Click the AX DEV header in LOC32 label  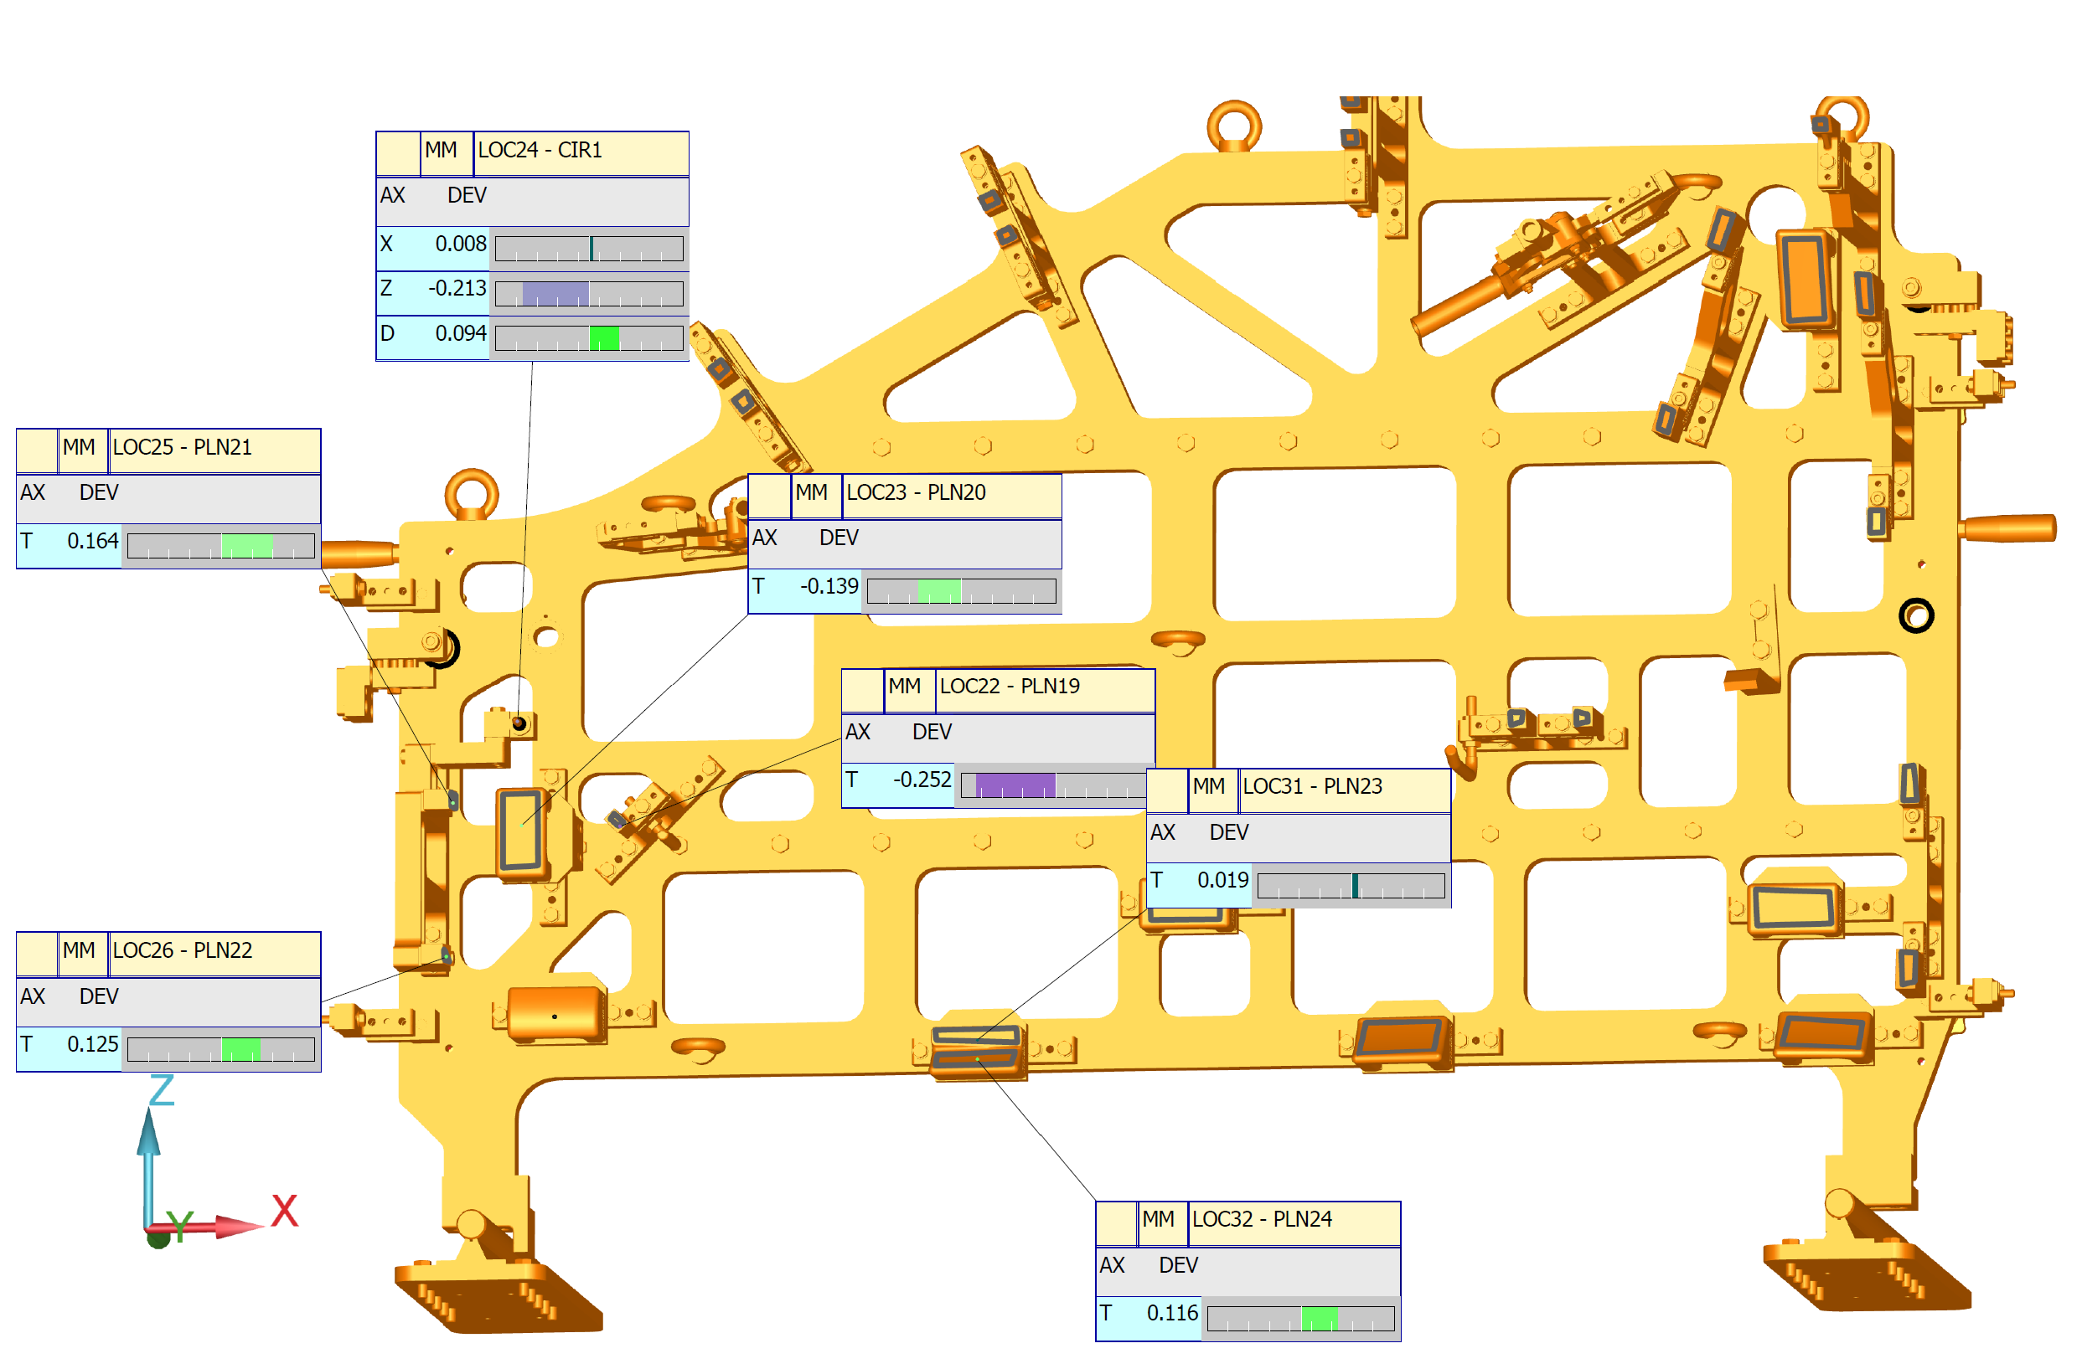(1248, 1272)
